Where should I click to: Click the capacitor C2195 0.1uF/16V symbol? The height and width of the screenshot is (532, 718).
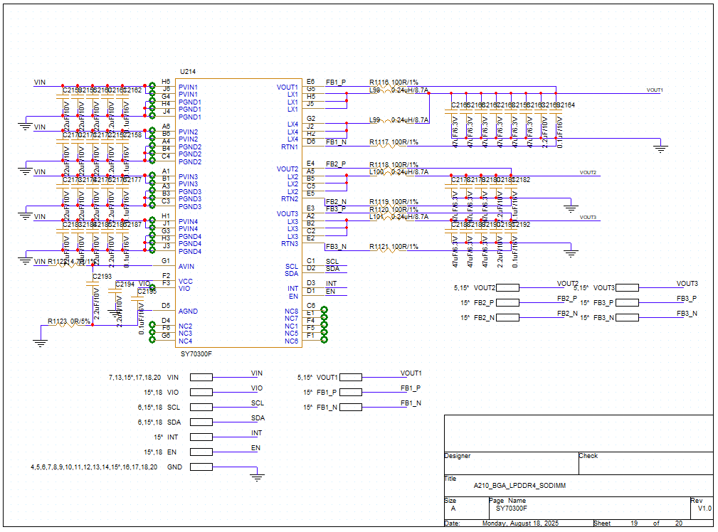137,299
